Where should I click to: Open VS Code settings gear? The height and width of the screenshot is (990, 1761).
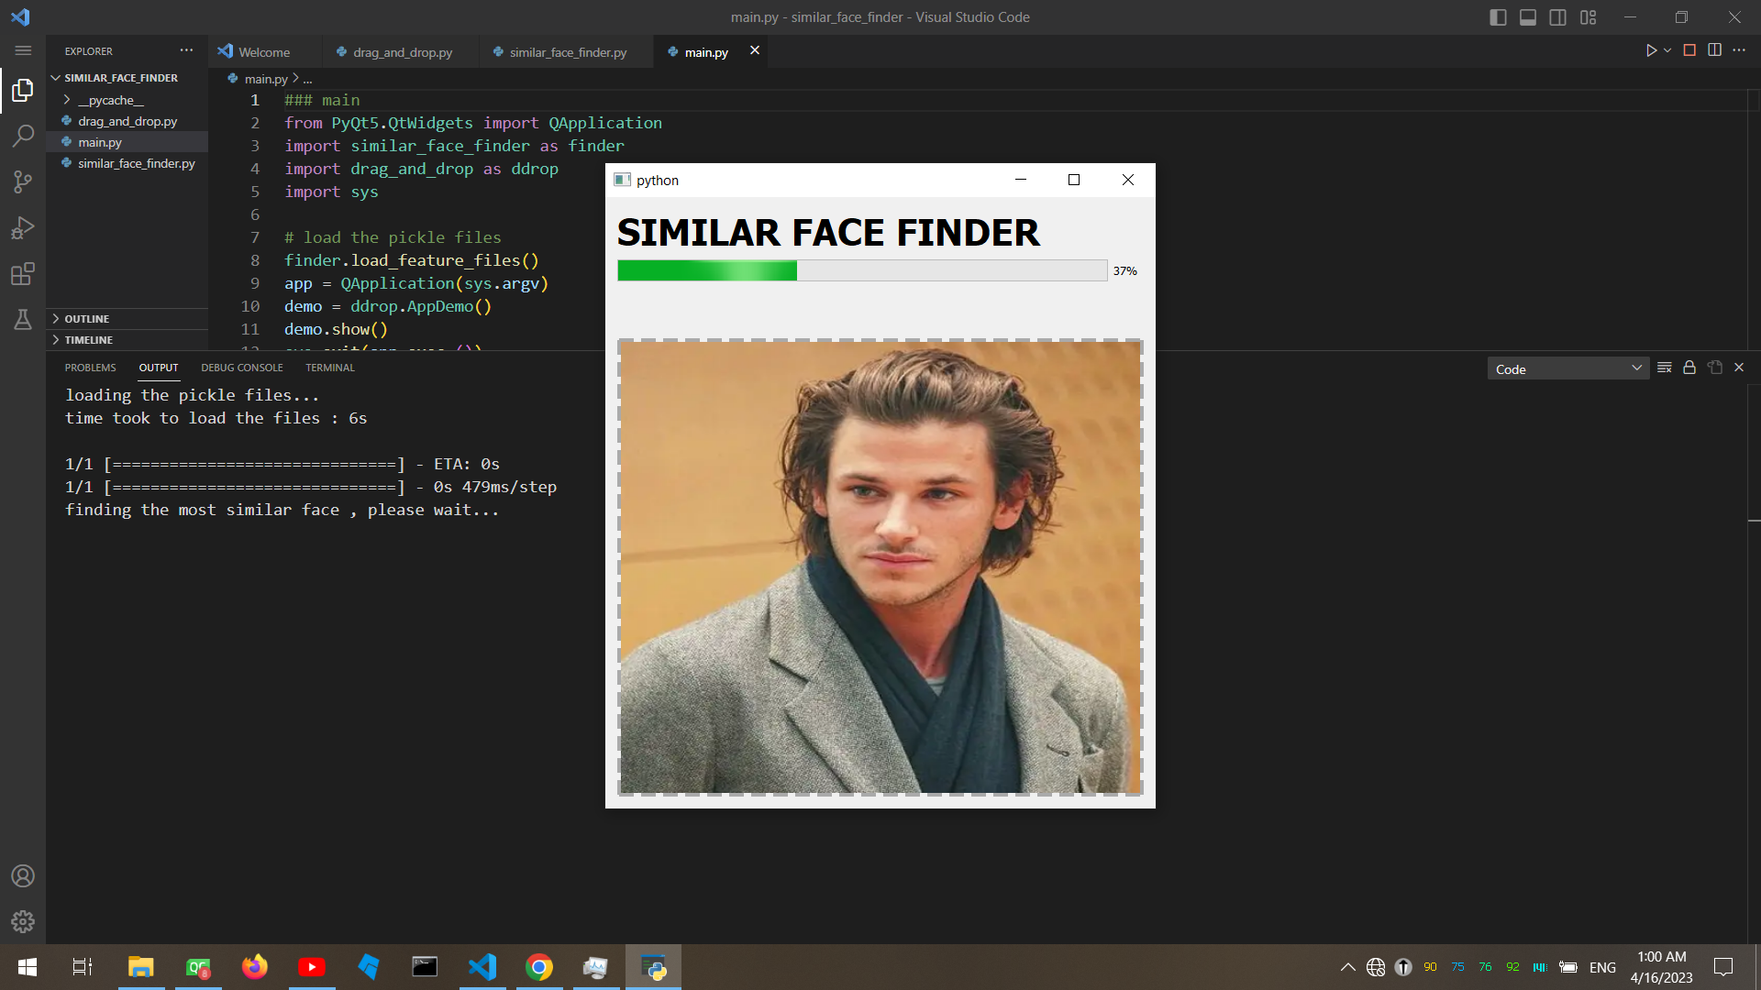coord(23,922)
